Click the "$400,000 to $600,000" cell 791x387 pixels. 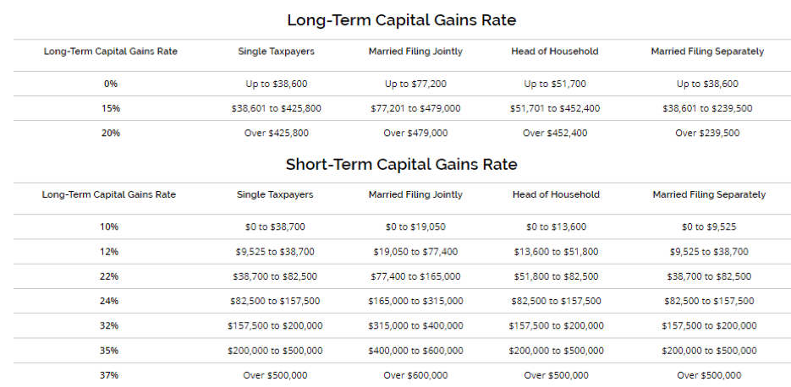click(x=415, y=350)
